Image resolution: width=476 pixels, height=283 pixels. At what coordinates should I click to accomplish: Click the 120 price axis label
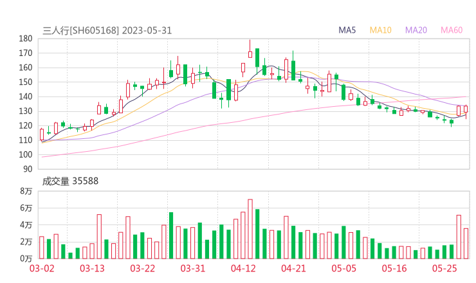coord(26,125)
